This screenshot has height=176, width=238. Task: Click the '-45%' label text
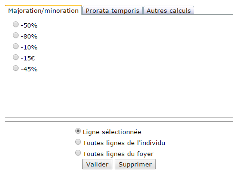tap(29, 69)
